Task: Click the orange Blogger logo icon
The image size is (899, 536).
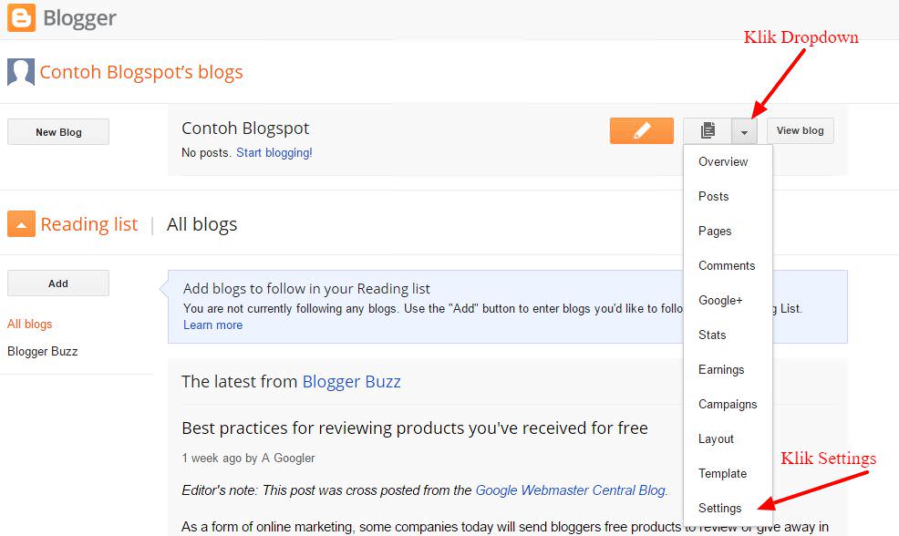Action: (22, 18)
